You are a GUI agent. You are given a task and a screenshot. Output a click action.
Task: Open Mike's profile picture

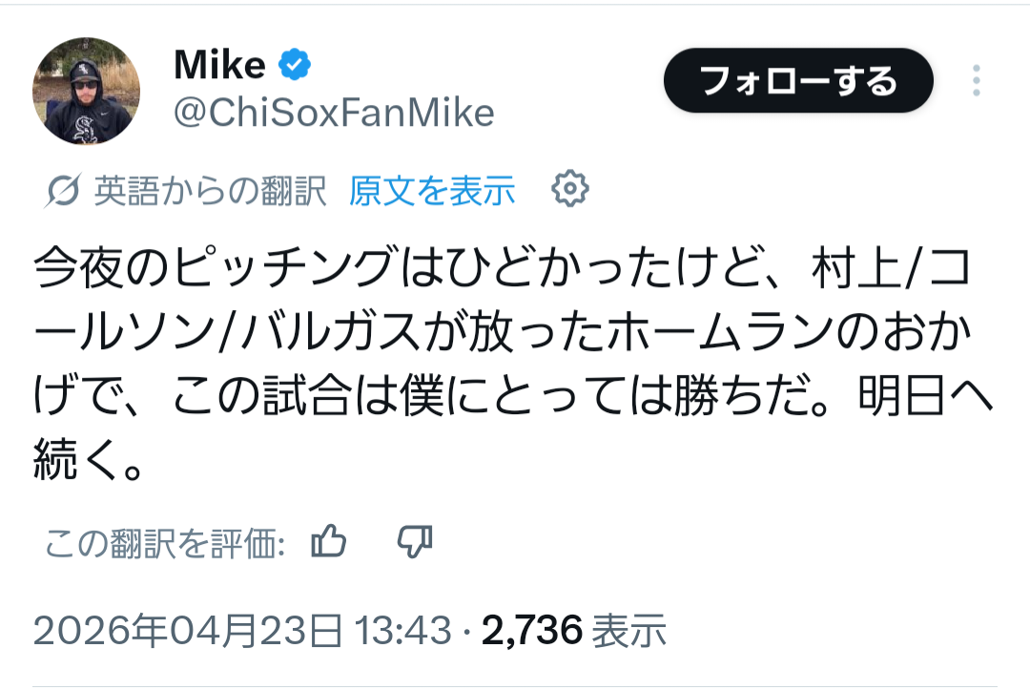pyautogui.click(x=86, y=92)
